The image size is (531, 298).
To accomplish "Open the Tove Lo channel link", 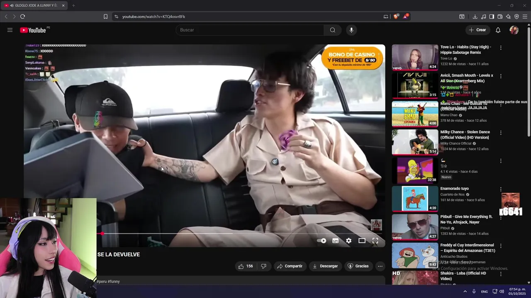I will [x=446, y=58].
